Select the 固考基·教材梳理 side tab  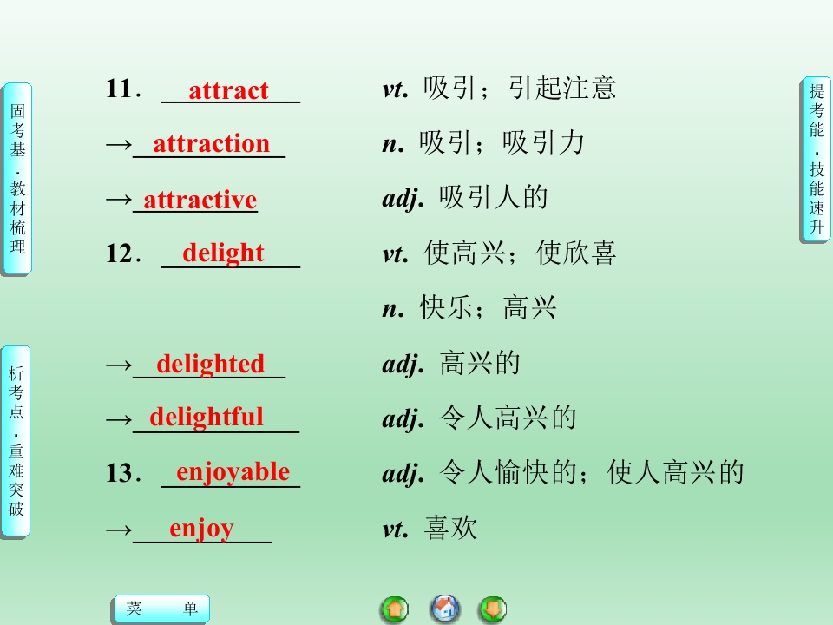(17, 179)
